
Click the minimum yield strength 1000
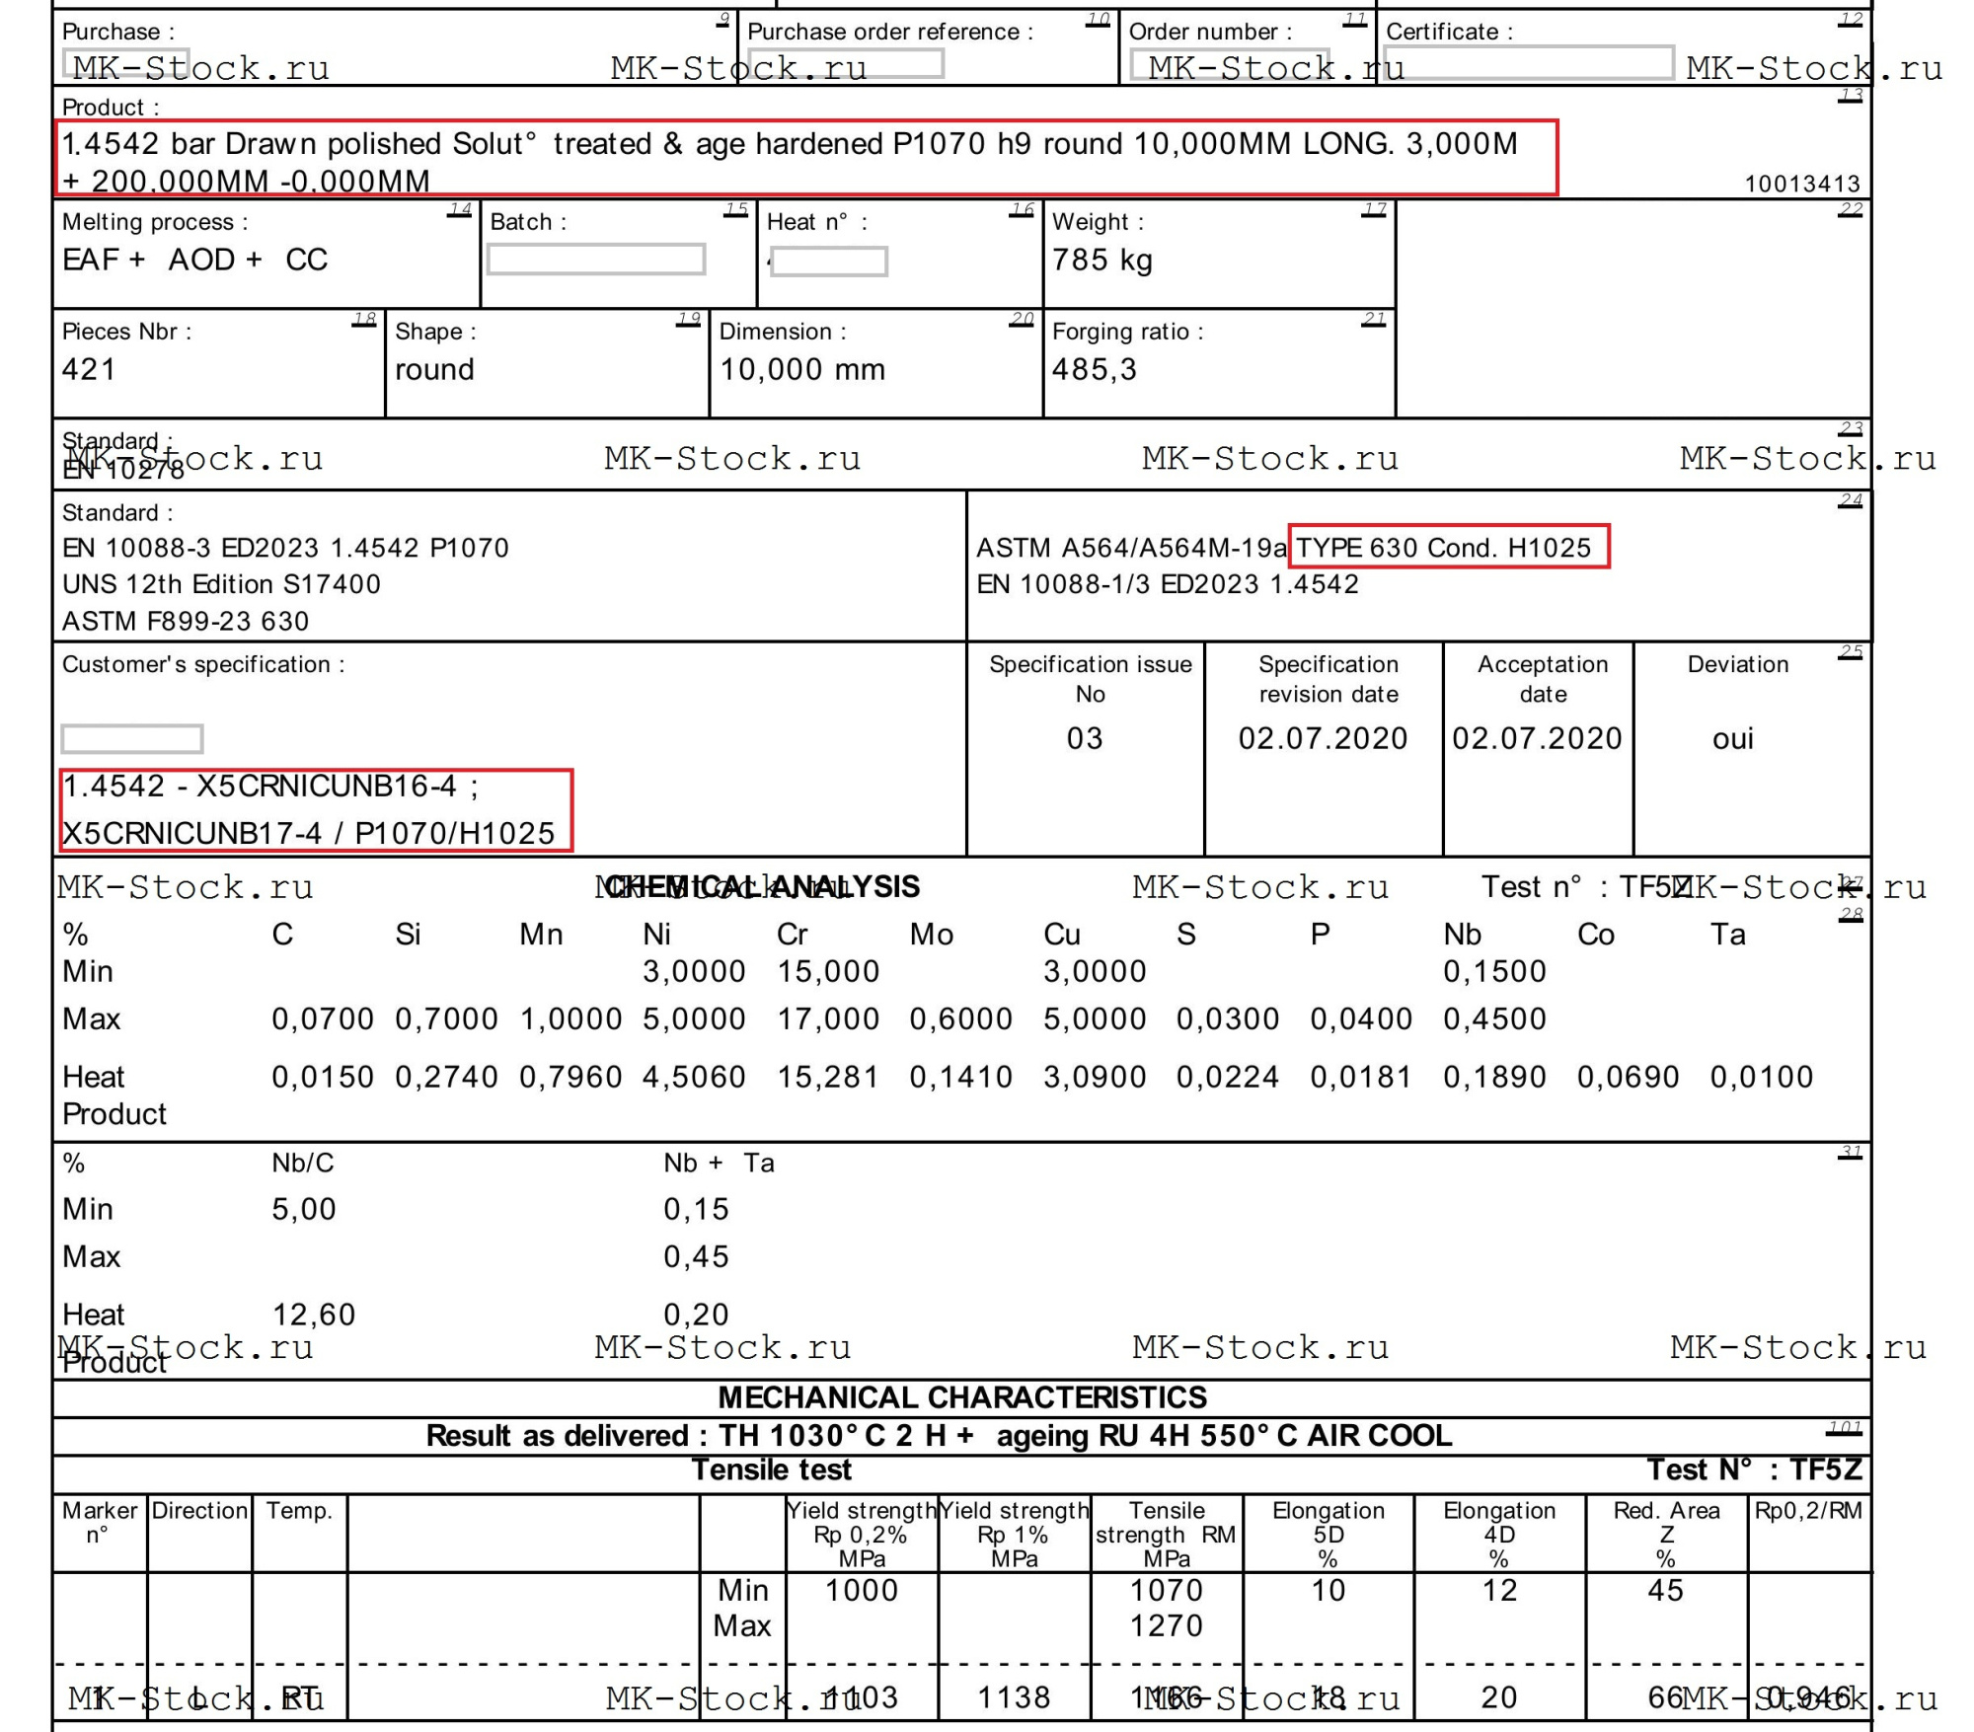[x=862, y=1590]
